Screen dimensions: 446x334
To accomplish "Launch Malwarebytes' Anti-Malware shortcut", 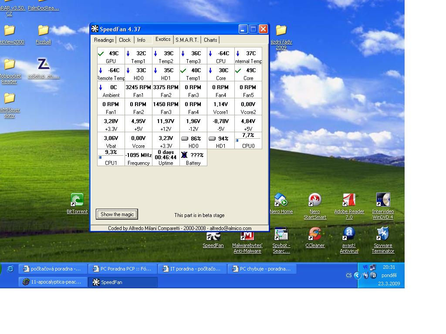I will (247, 235).
